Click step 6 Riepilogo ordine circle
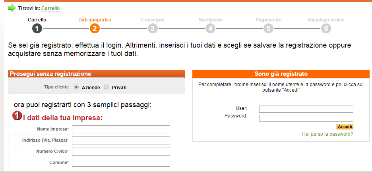 [326, 28]
